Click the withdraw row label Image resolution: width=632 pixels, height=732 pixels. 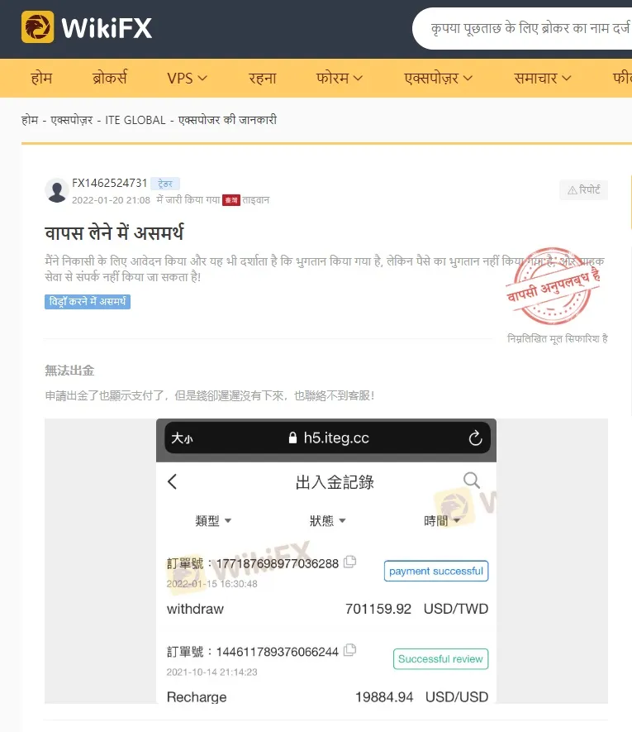pyautogui.click(x=196, y=610)
